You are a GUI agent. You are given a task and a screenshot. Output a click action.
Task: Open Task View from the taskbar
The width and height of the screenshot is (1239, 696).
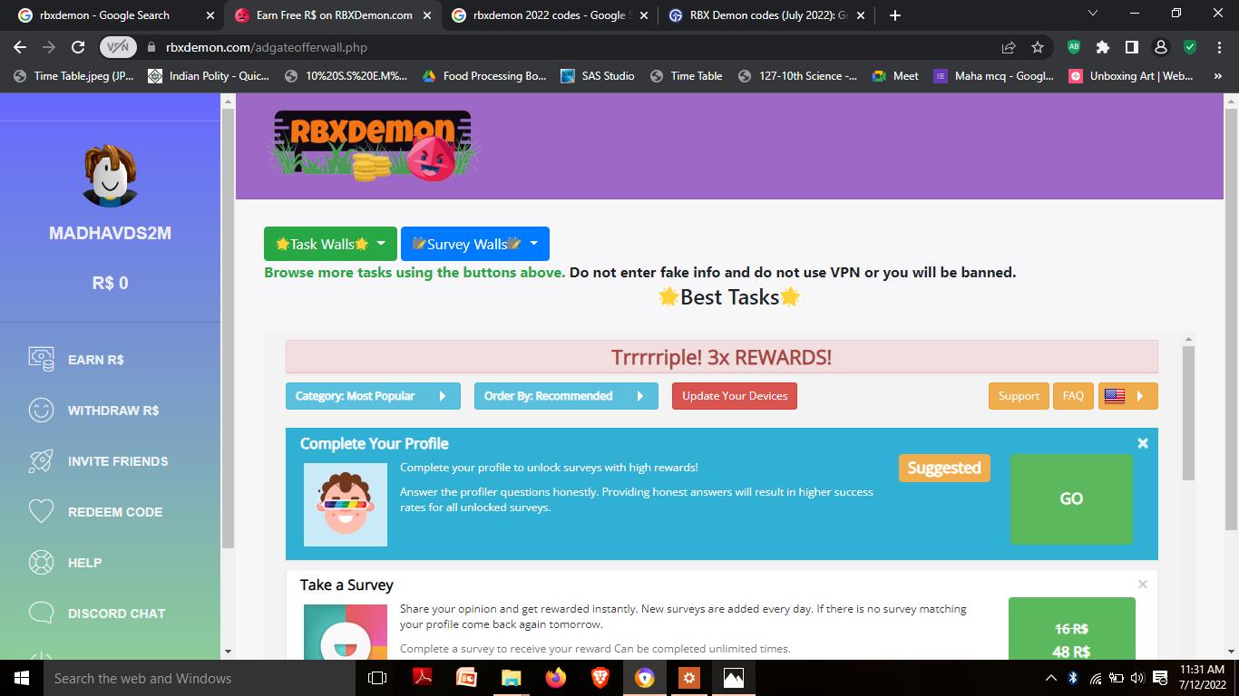377,678
